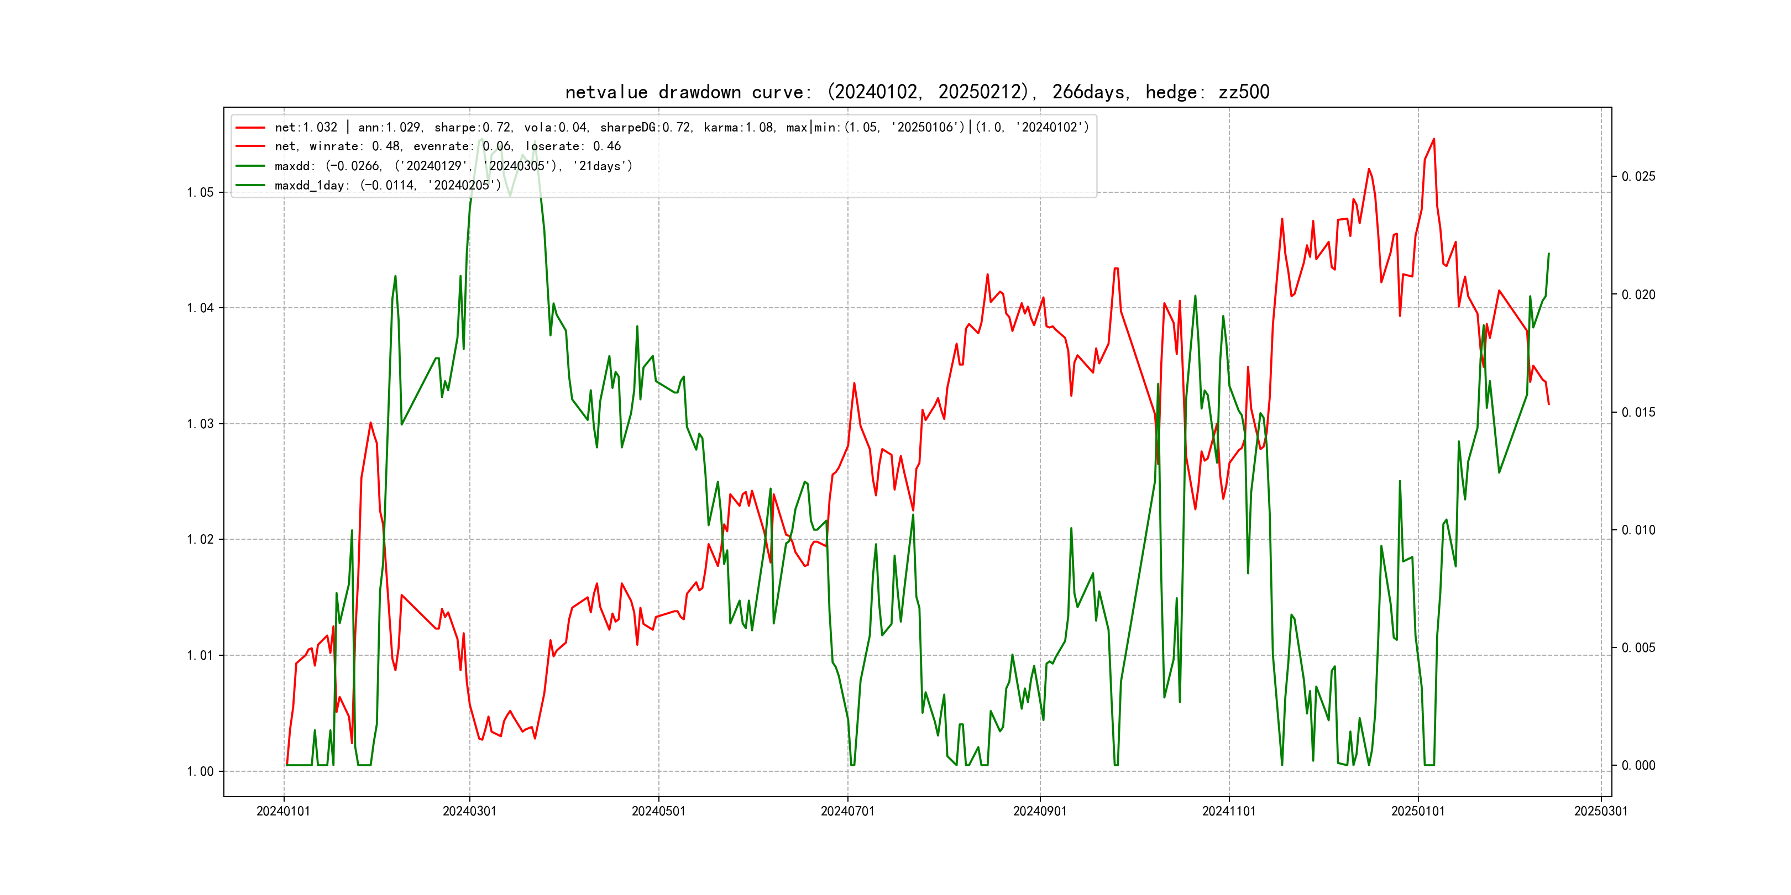Image resolution: width=1791 pixels, height=895 pixels.
Task: Click the 1.00 left y-axis label
Action: coord(200,771)
